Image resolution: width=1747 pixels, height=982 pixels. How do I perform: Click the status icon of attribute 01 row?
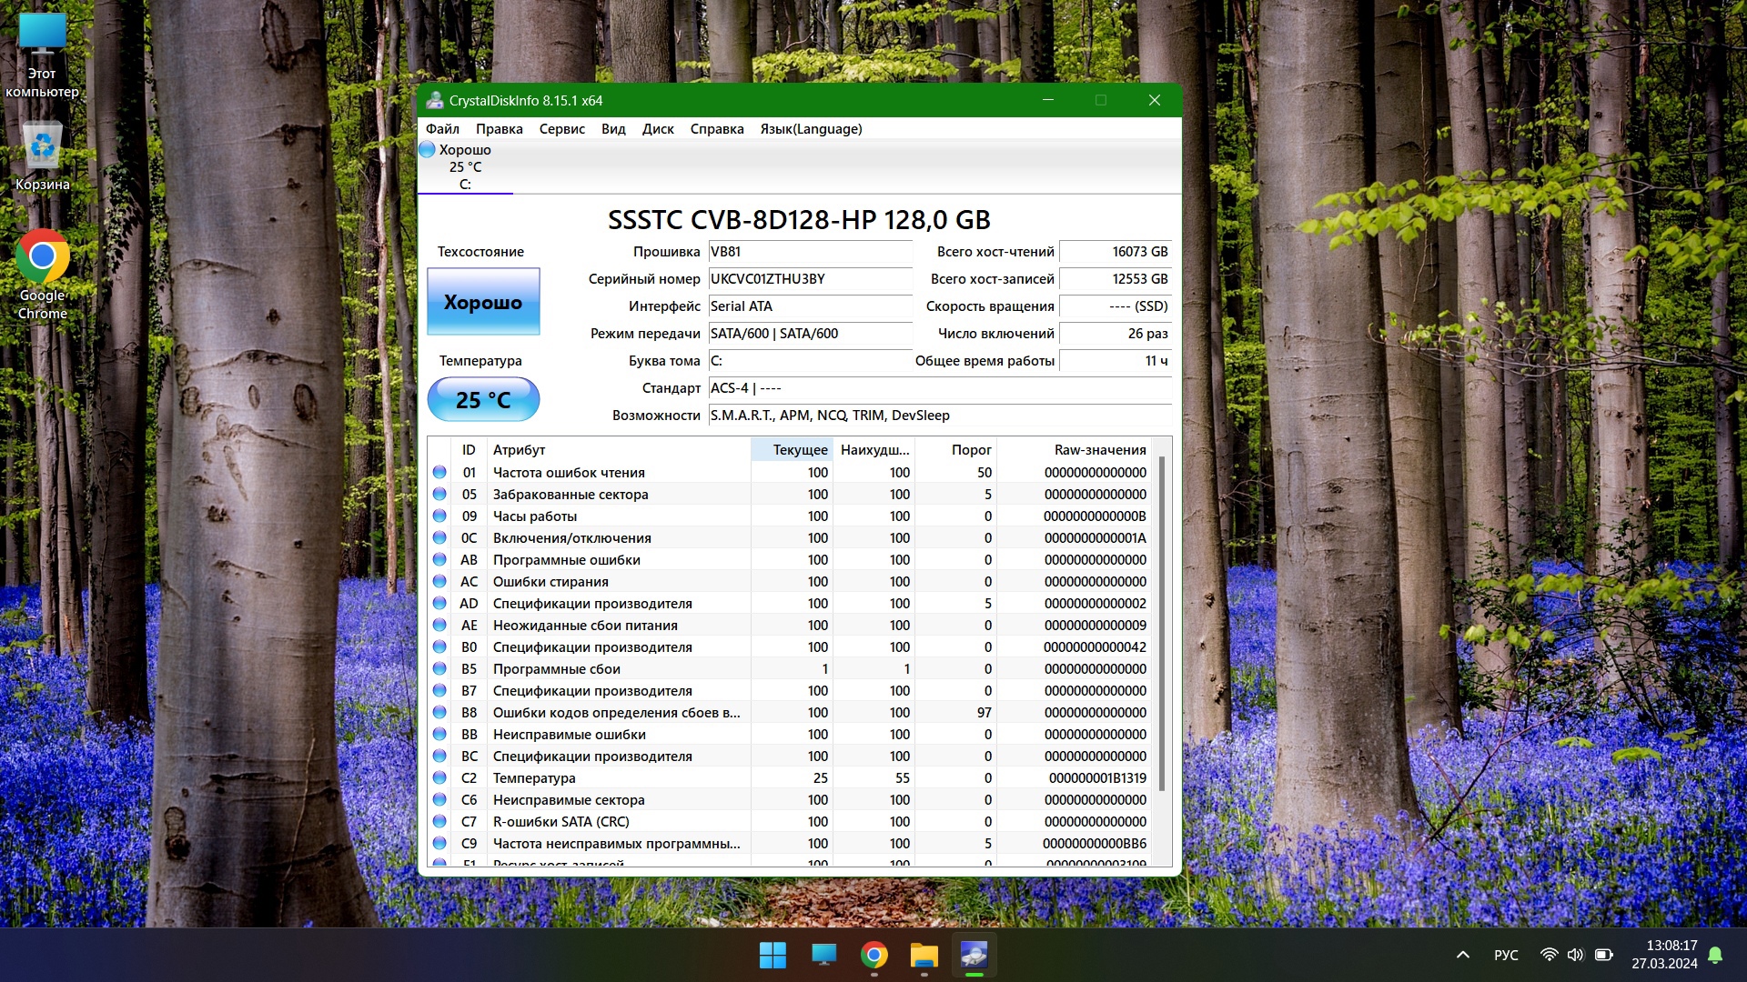click(439, 473)
